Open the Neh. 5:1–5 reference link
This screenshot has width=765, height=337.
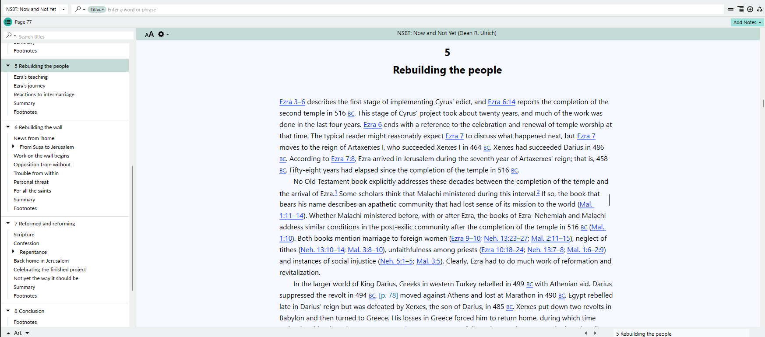point(396,261)
